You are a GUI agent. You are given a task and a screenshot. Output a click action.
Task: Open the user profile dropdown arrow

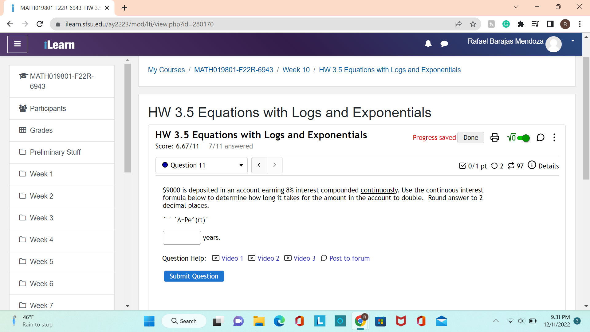tap(573, 41)
